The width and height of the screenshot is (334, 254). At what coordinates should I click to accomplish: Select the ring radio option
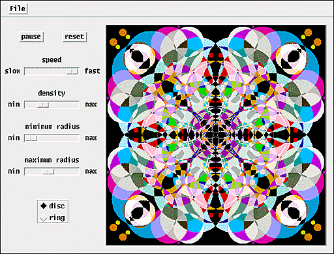(52, 217)
